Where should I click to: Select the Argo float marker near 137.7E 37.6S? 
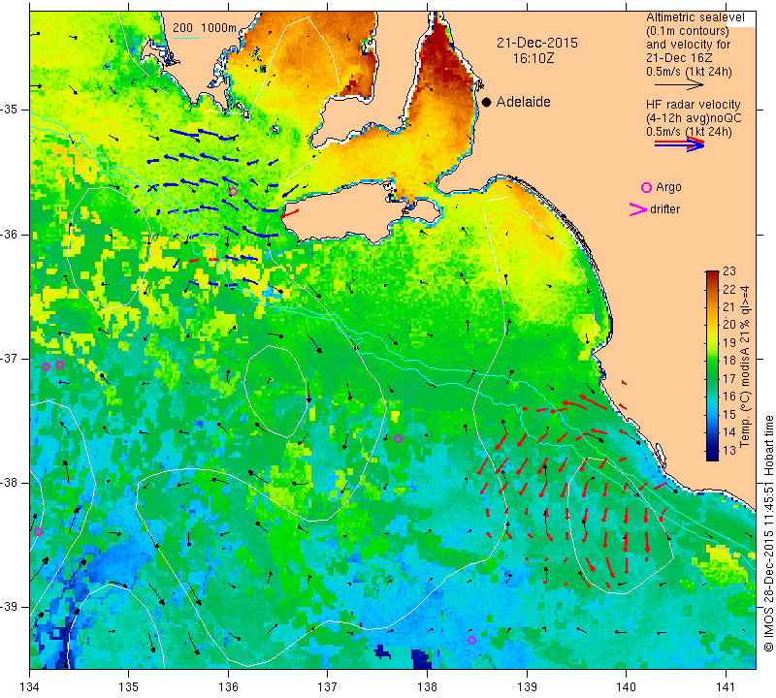tap(398, 439)
